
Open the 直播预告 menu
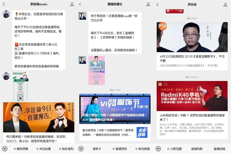coord(120,149)
